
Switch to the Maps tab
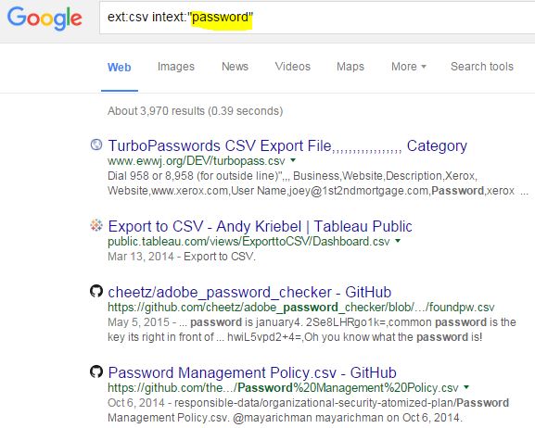tap(350, 67)
